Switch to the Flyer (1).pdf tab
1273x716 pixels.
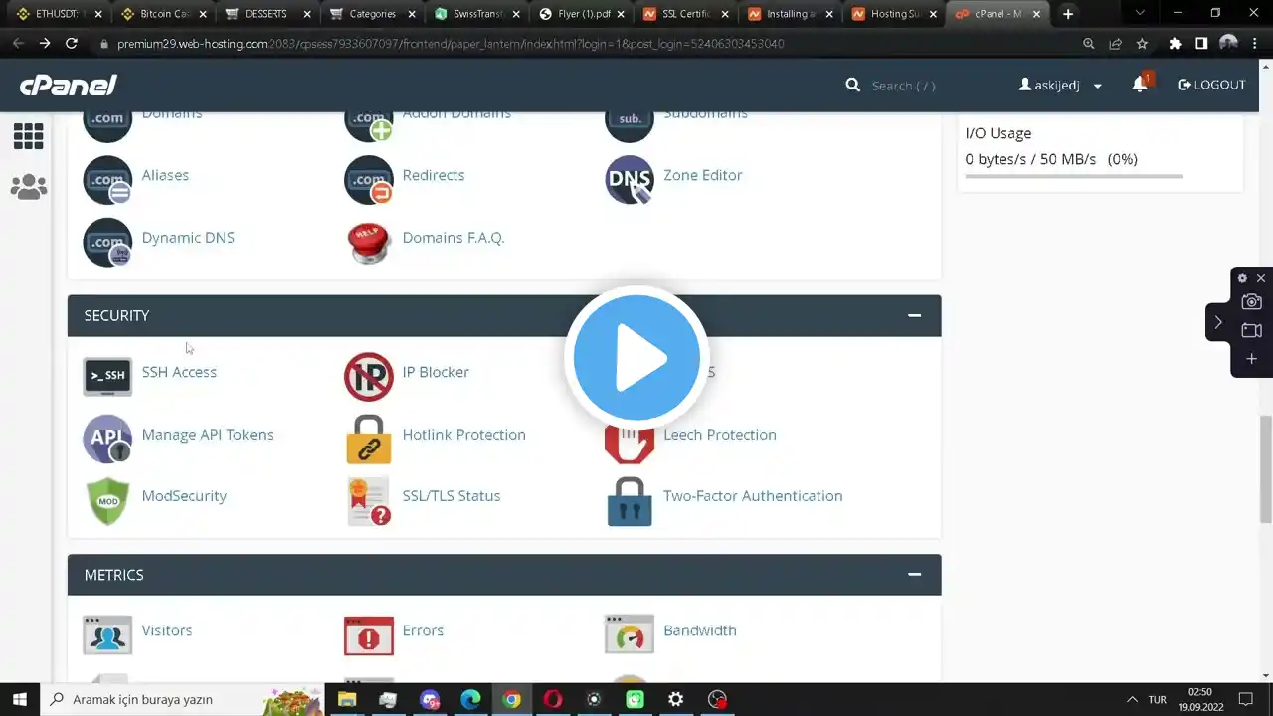tap(582, 14)
